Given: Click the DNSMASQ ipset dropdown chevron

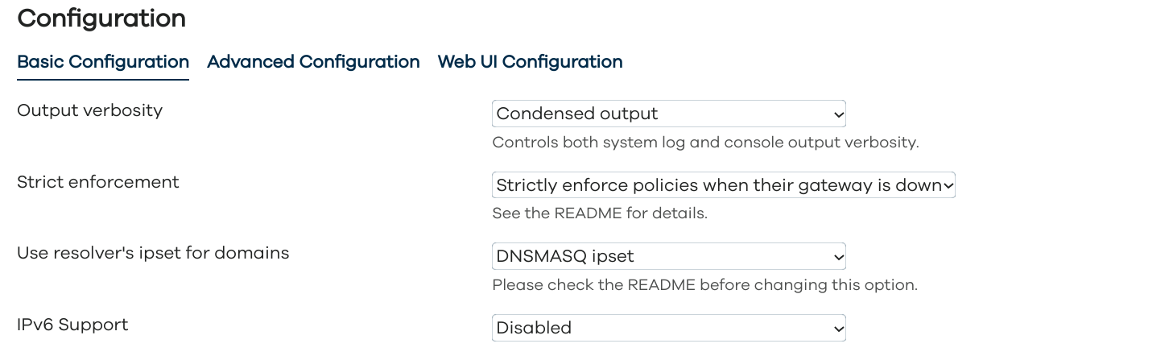Looking at the screenshot, I should 838,258.
